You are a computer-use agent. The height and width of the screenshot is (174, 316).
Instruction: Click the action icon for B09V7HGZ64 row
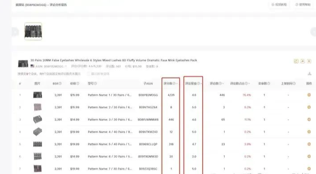click(x=309, y=107)
